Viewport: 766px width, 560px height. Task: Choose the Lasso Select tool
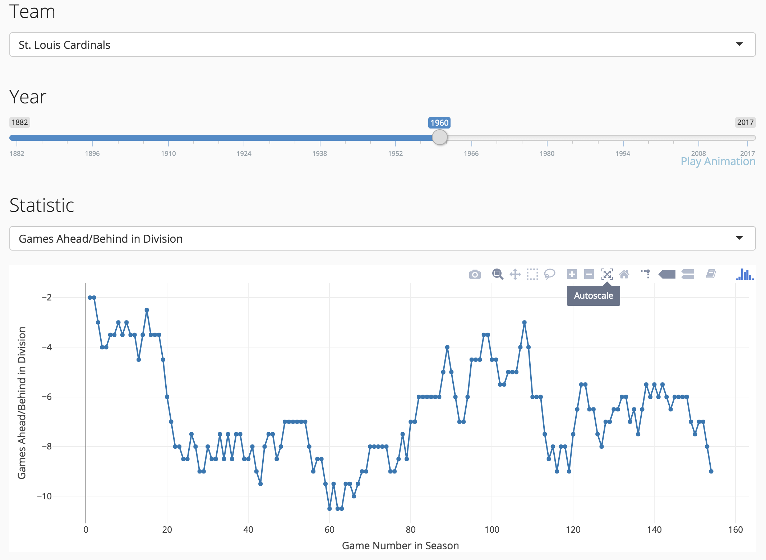click(x=549, y=275)
